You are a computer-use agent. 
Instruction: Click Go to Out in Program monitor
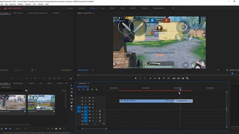point(168,79)
